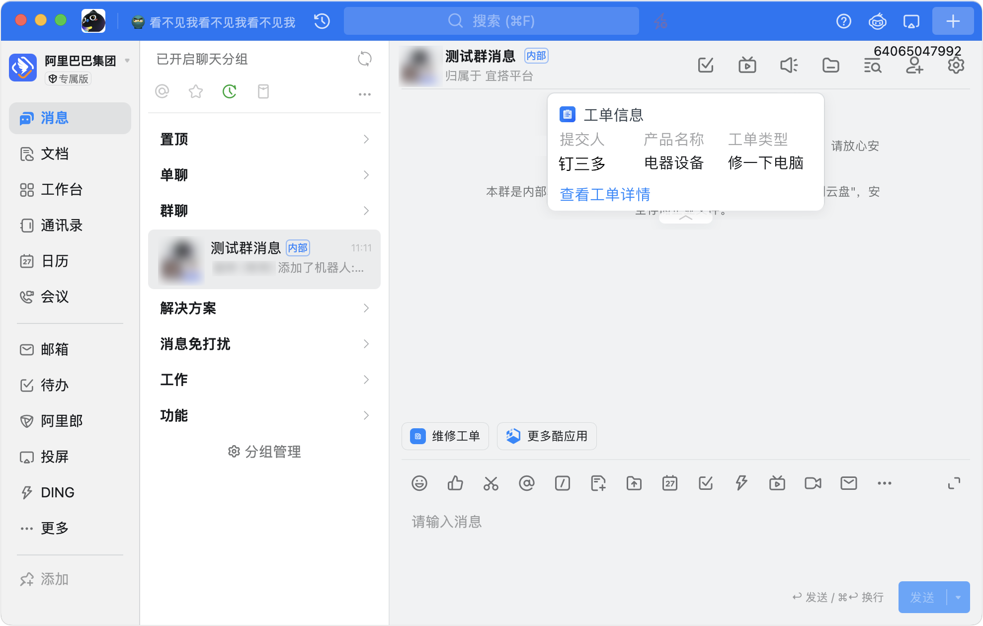Click the help question mark icon
Viewport: 983px width, 626px height.
tap(844, 21)
